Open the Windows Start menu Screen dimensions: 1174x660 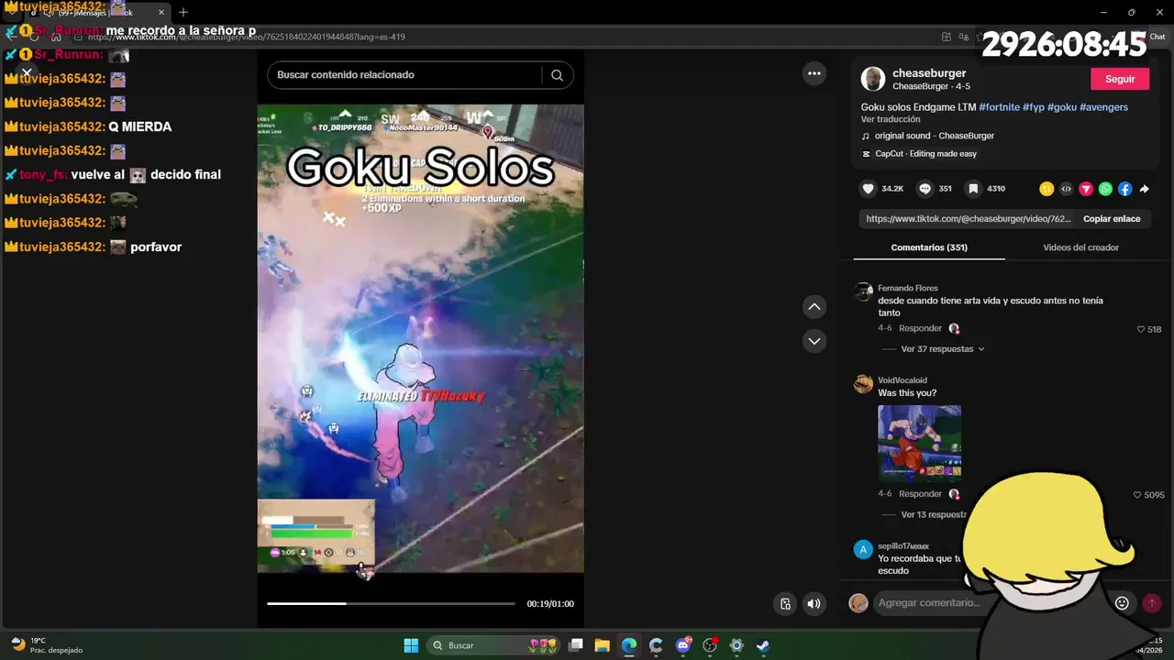411,645
